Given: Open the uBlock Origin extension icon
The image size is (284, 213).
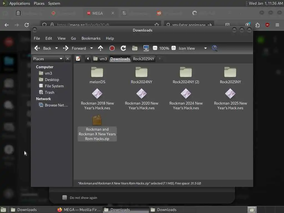Looking at the screenshot, I should coord(267,25).
